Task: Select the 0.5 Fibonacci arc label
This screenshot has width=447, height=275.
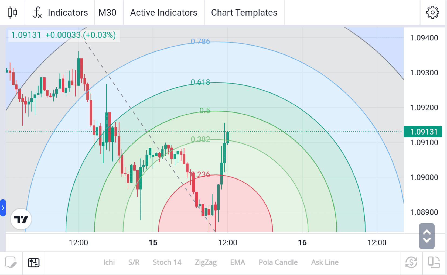Action: click(x=205, y=111)
